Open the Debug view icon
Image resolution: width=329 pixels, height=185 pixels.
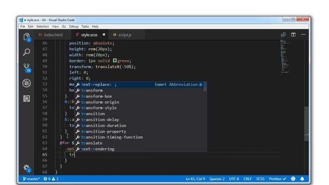27,83
